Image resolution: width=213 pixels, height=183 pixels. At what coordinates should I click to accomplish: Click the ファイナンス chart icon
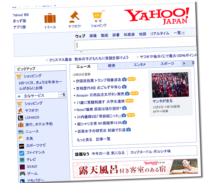point(22,153)
